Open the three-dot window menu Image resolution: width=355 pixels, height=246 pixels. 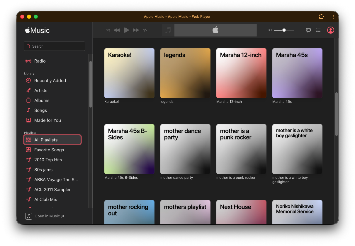coord(333,17)
